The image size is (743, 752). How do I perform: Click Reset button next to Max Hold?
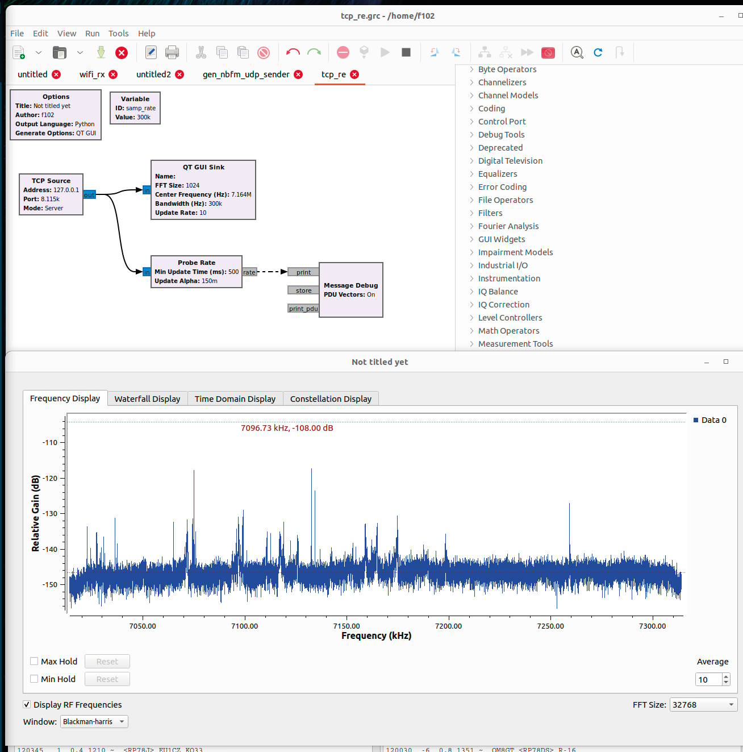click(x=107, y=662)
